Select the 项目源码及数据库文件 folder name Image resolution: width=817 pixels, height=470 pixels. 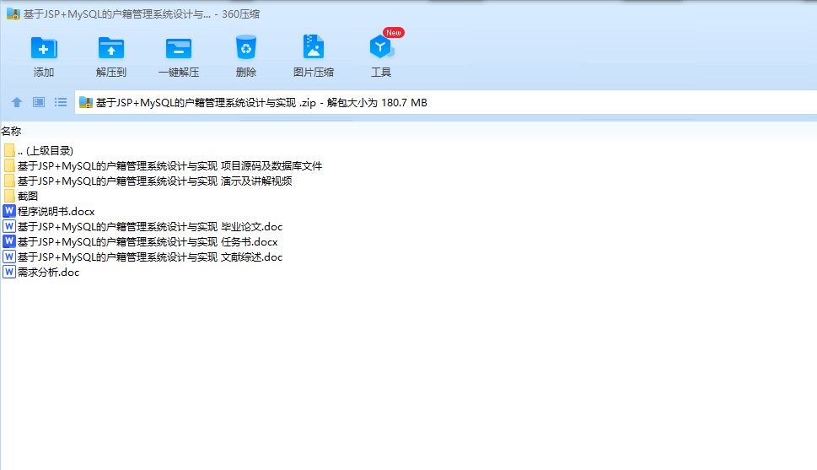pos(169,166)
